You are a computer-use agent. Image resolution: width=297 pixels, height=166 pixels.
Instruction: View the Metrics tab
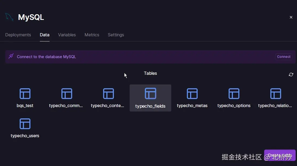pyautogui.click(x=92, y=35)
